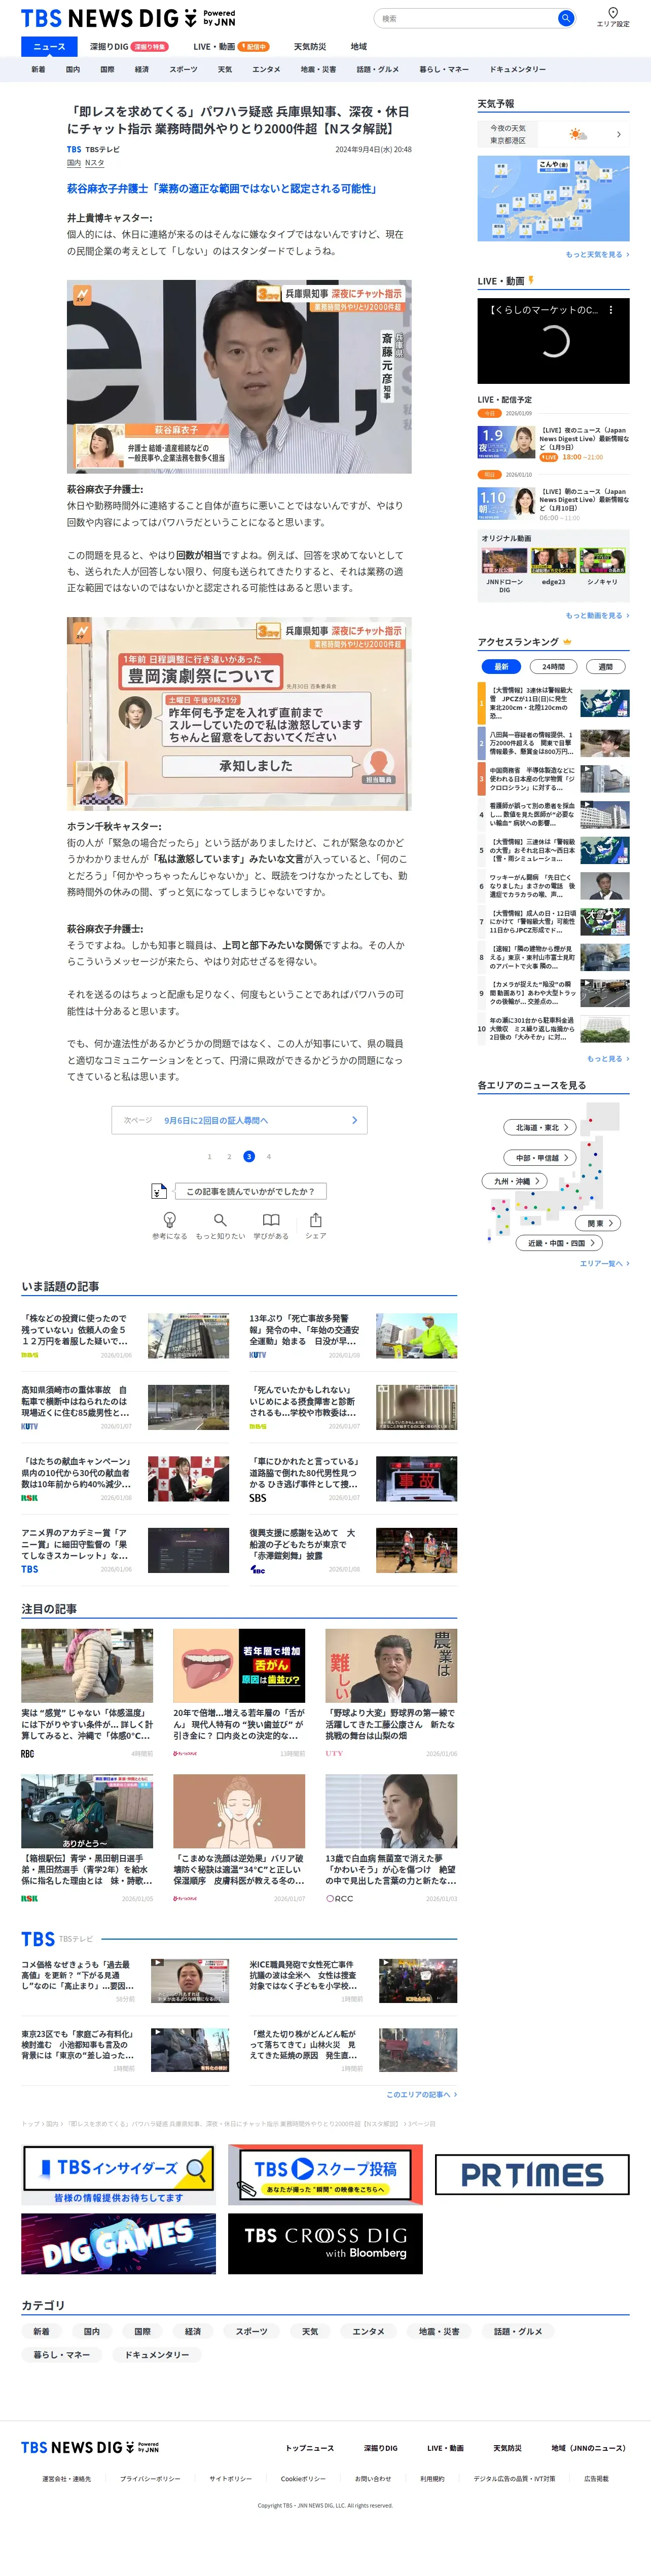Viewport: 651px width, 2576px height.
Task: Open the PR TIMES banner
Action: coord(532,2175)
